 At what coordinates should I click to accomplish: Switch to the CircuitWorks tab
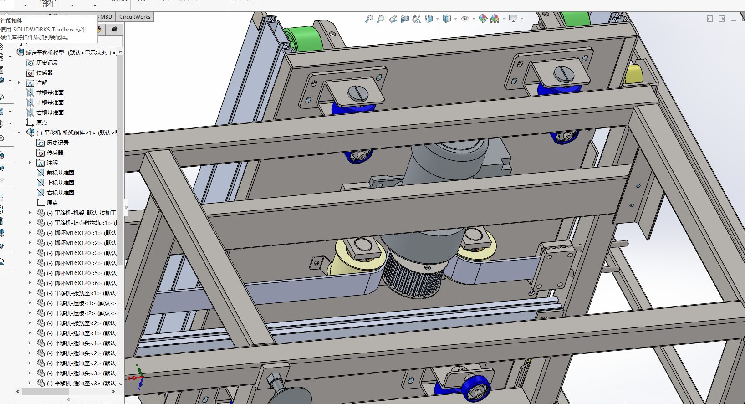coord(135,17)
